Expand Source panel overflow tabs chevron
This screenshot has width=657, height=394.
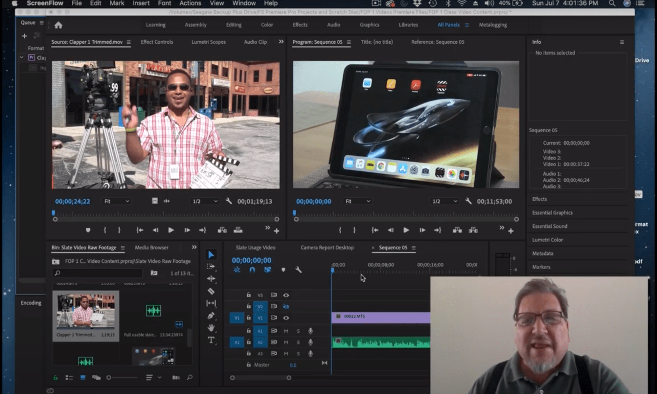(x=281, y=42)
